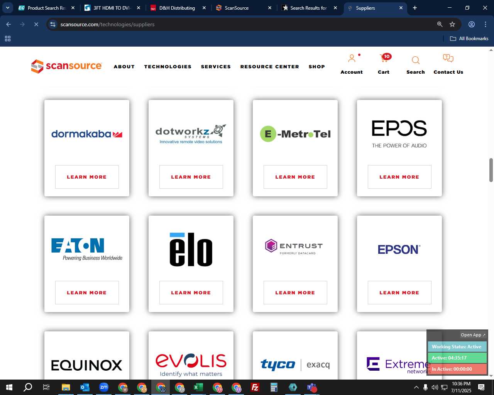Click Learn More under Elo

(191, 293)
